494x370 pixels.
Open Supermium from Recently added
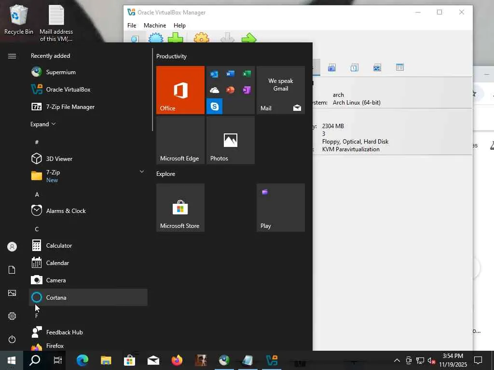coord(88,72)
